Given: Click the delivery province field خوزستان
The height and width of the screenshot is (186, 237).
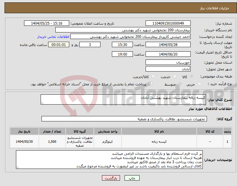Looking at the screenshot, I should (168, 62).
